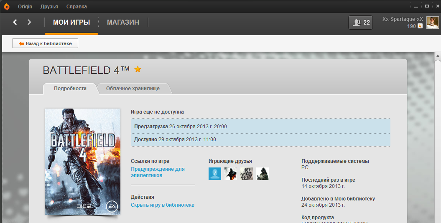
Task: Open the user avatar picture
Action: click(432, 23)
